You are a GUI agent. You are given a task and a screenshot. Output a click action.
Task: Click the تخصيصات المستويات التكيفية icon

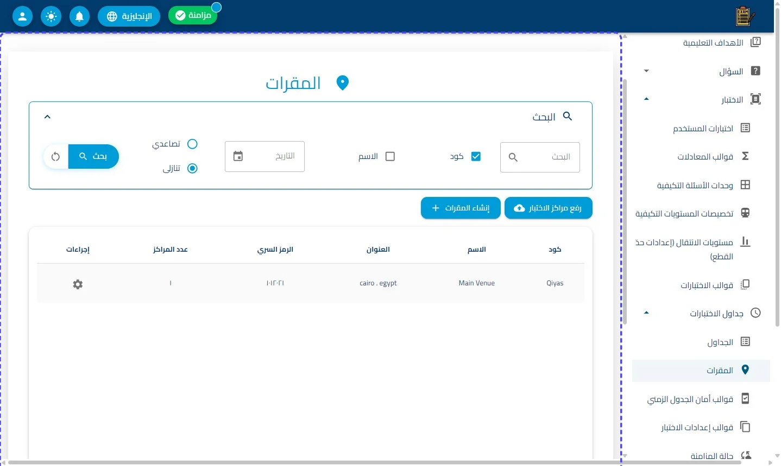click(x=745, y=213)
